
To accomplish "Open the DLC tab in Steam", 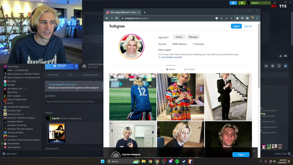I will [71, 75].
